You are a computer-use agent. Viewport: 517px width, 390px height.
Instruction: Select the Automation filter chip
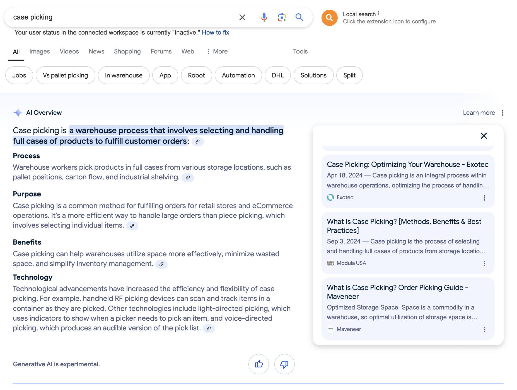tap(238, 75)
